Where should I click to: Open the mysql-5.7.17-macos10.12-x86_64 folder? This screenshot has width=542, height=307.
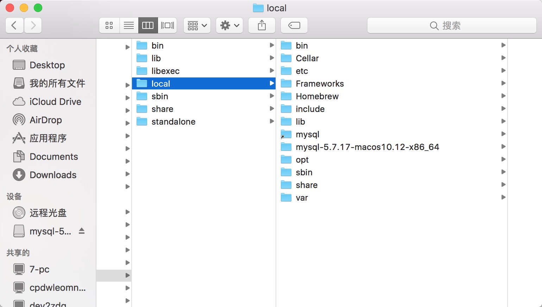tap(368, 147)
